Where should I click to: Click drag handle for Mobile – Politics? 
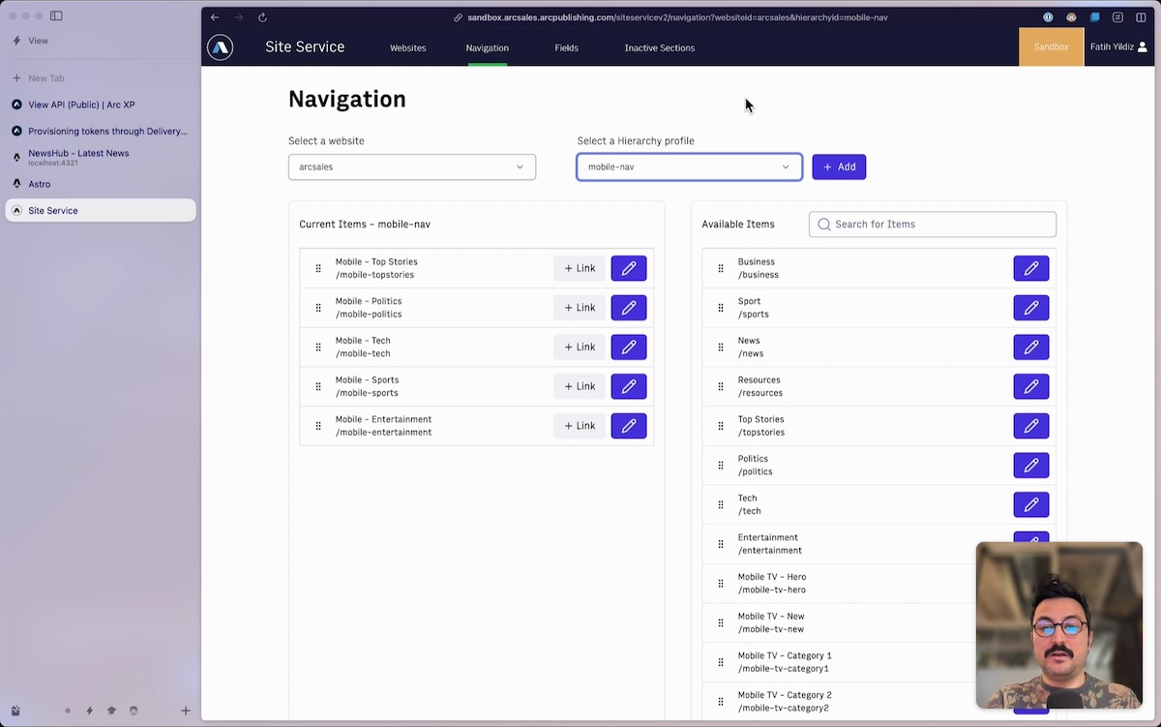(318, 308)
